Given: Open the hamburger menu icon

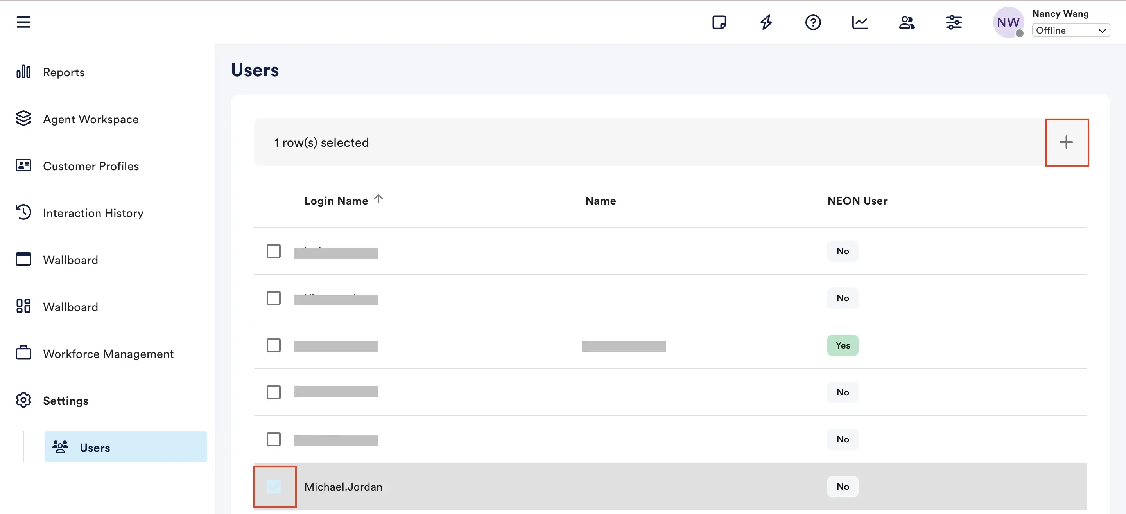Looking at the screenshot, I should (x=23, y=22).
